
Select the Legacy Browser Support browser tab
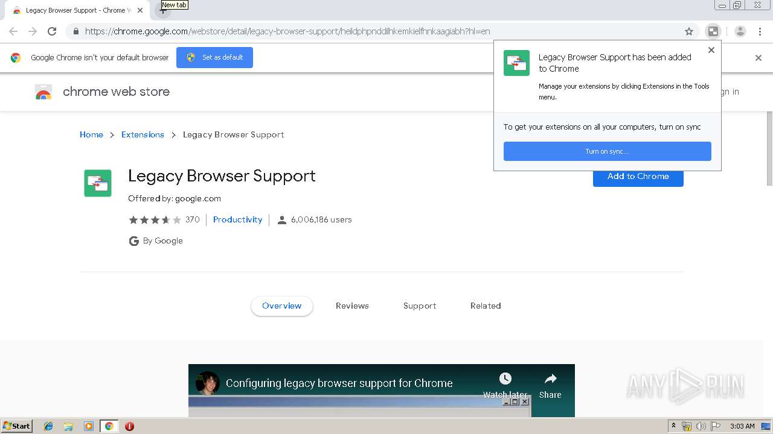point(76,10)
